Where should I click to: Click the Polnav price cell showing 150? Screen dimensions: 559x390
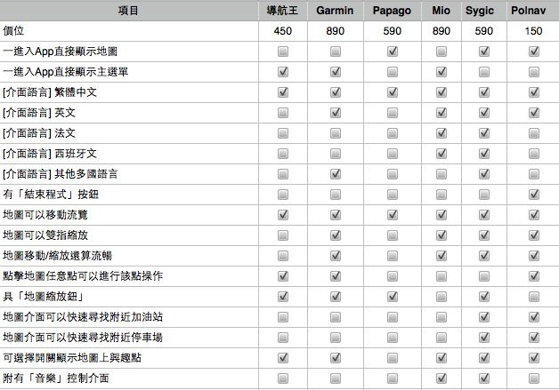coord(534,31)
